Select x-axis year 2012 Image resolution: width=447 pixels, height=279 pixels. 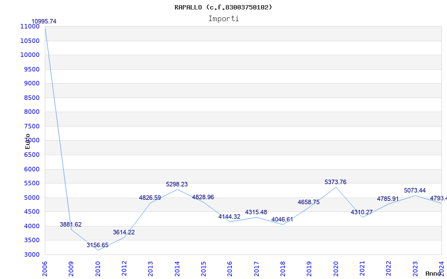[x=124, y=269]
